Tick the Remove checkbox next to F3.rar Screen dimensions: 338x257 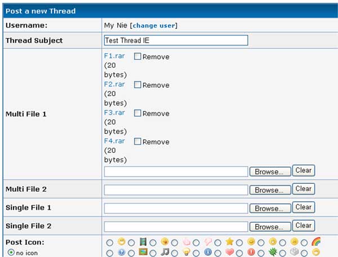137,113
